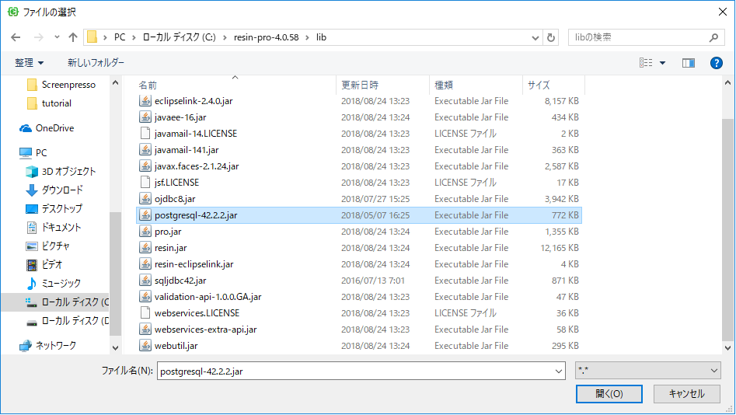Open ドキュメント in sidebar
736x415 pixels.
pos(54,227)
